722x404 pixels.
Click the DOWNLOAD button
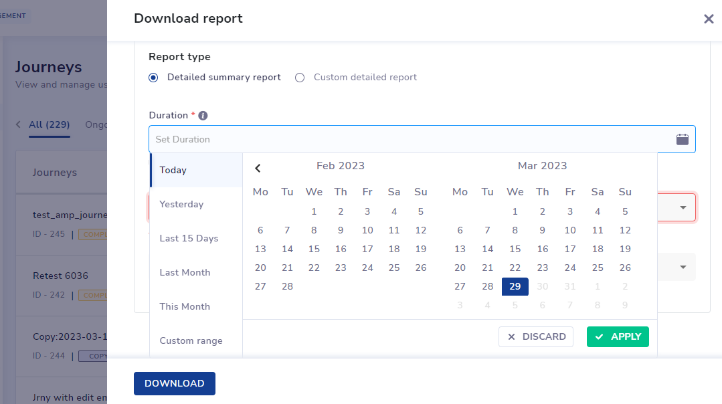175,383
